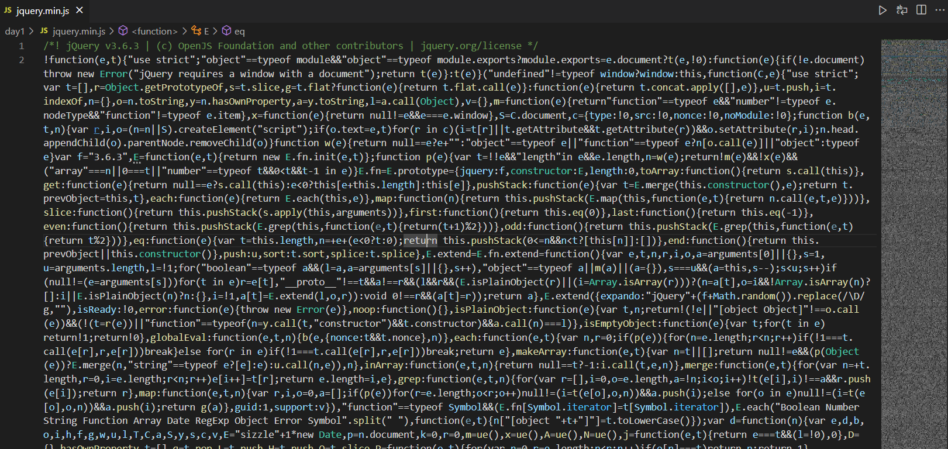Click the JS icon in breadcrumb
This screenshot has width=948, height=449.
(x=44, y=31)
